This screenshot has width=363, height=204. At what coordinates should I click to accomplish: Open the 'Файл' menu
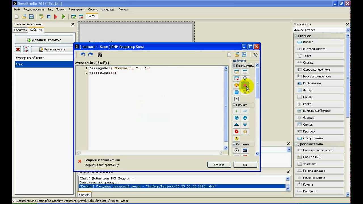(17, 10)
